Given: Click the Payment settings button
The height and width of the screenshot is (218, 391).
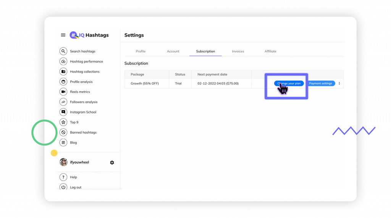Looking at the screenshot, I should [x=321, y=83].
